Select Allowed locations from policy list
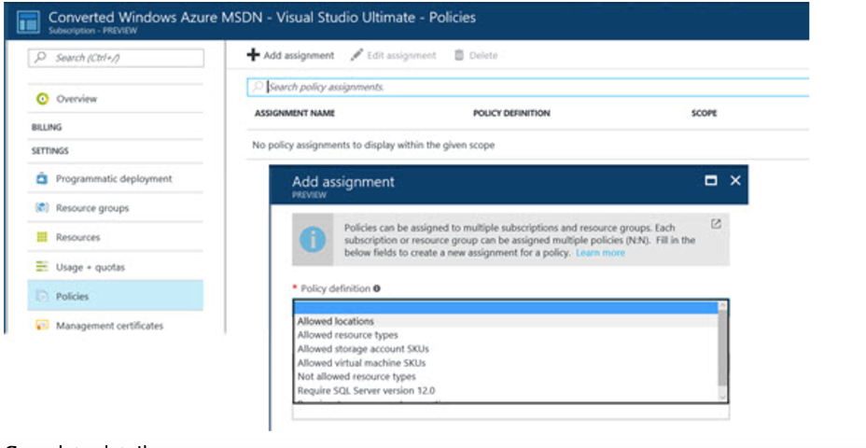The width and height of the screenshot is (866, 448). click(x=336, y=321)
